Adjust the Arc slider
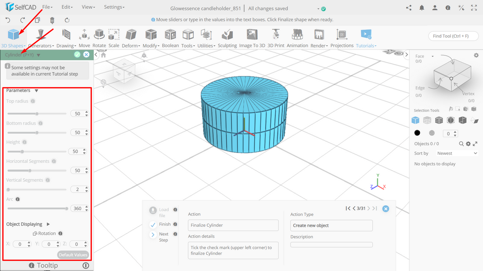483x271 pixels. (37, 208)
